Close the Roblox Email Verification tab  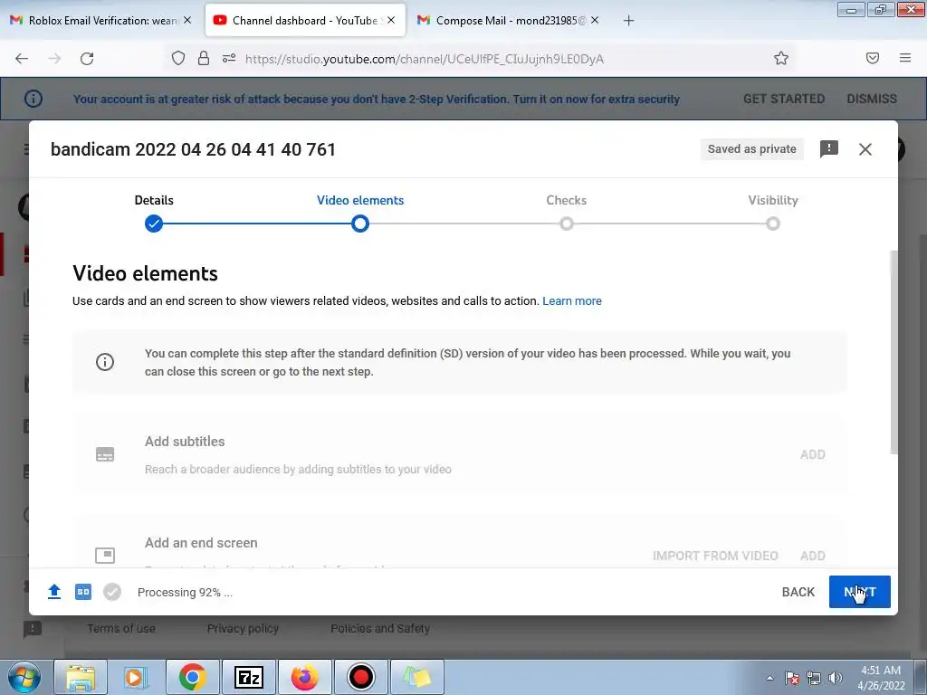187,20
